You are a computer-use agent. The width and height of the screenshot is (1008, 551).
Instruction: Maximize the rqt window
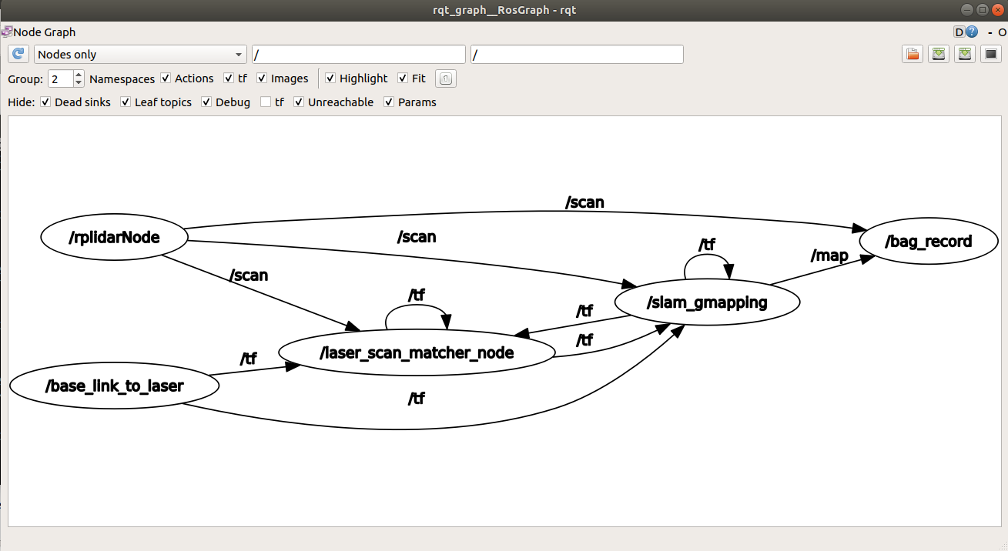(x=982, y=9)
